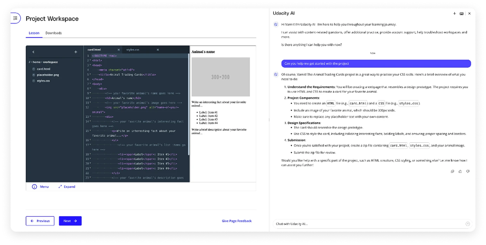Collapse the file explorer sidebar

33,52
